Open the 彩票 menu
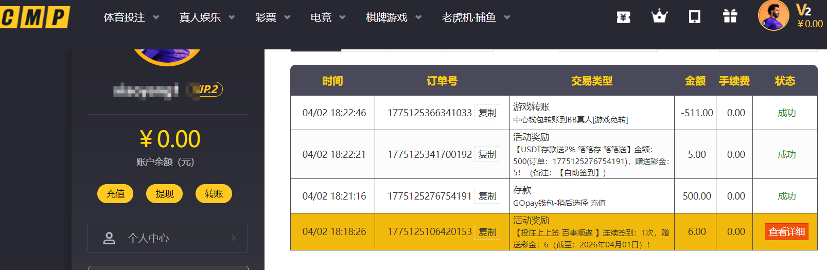 pos(266,17)
